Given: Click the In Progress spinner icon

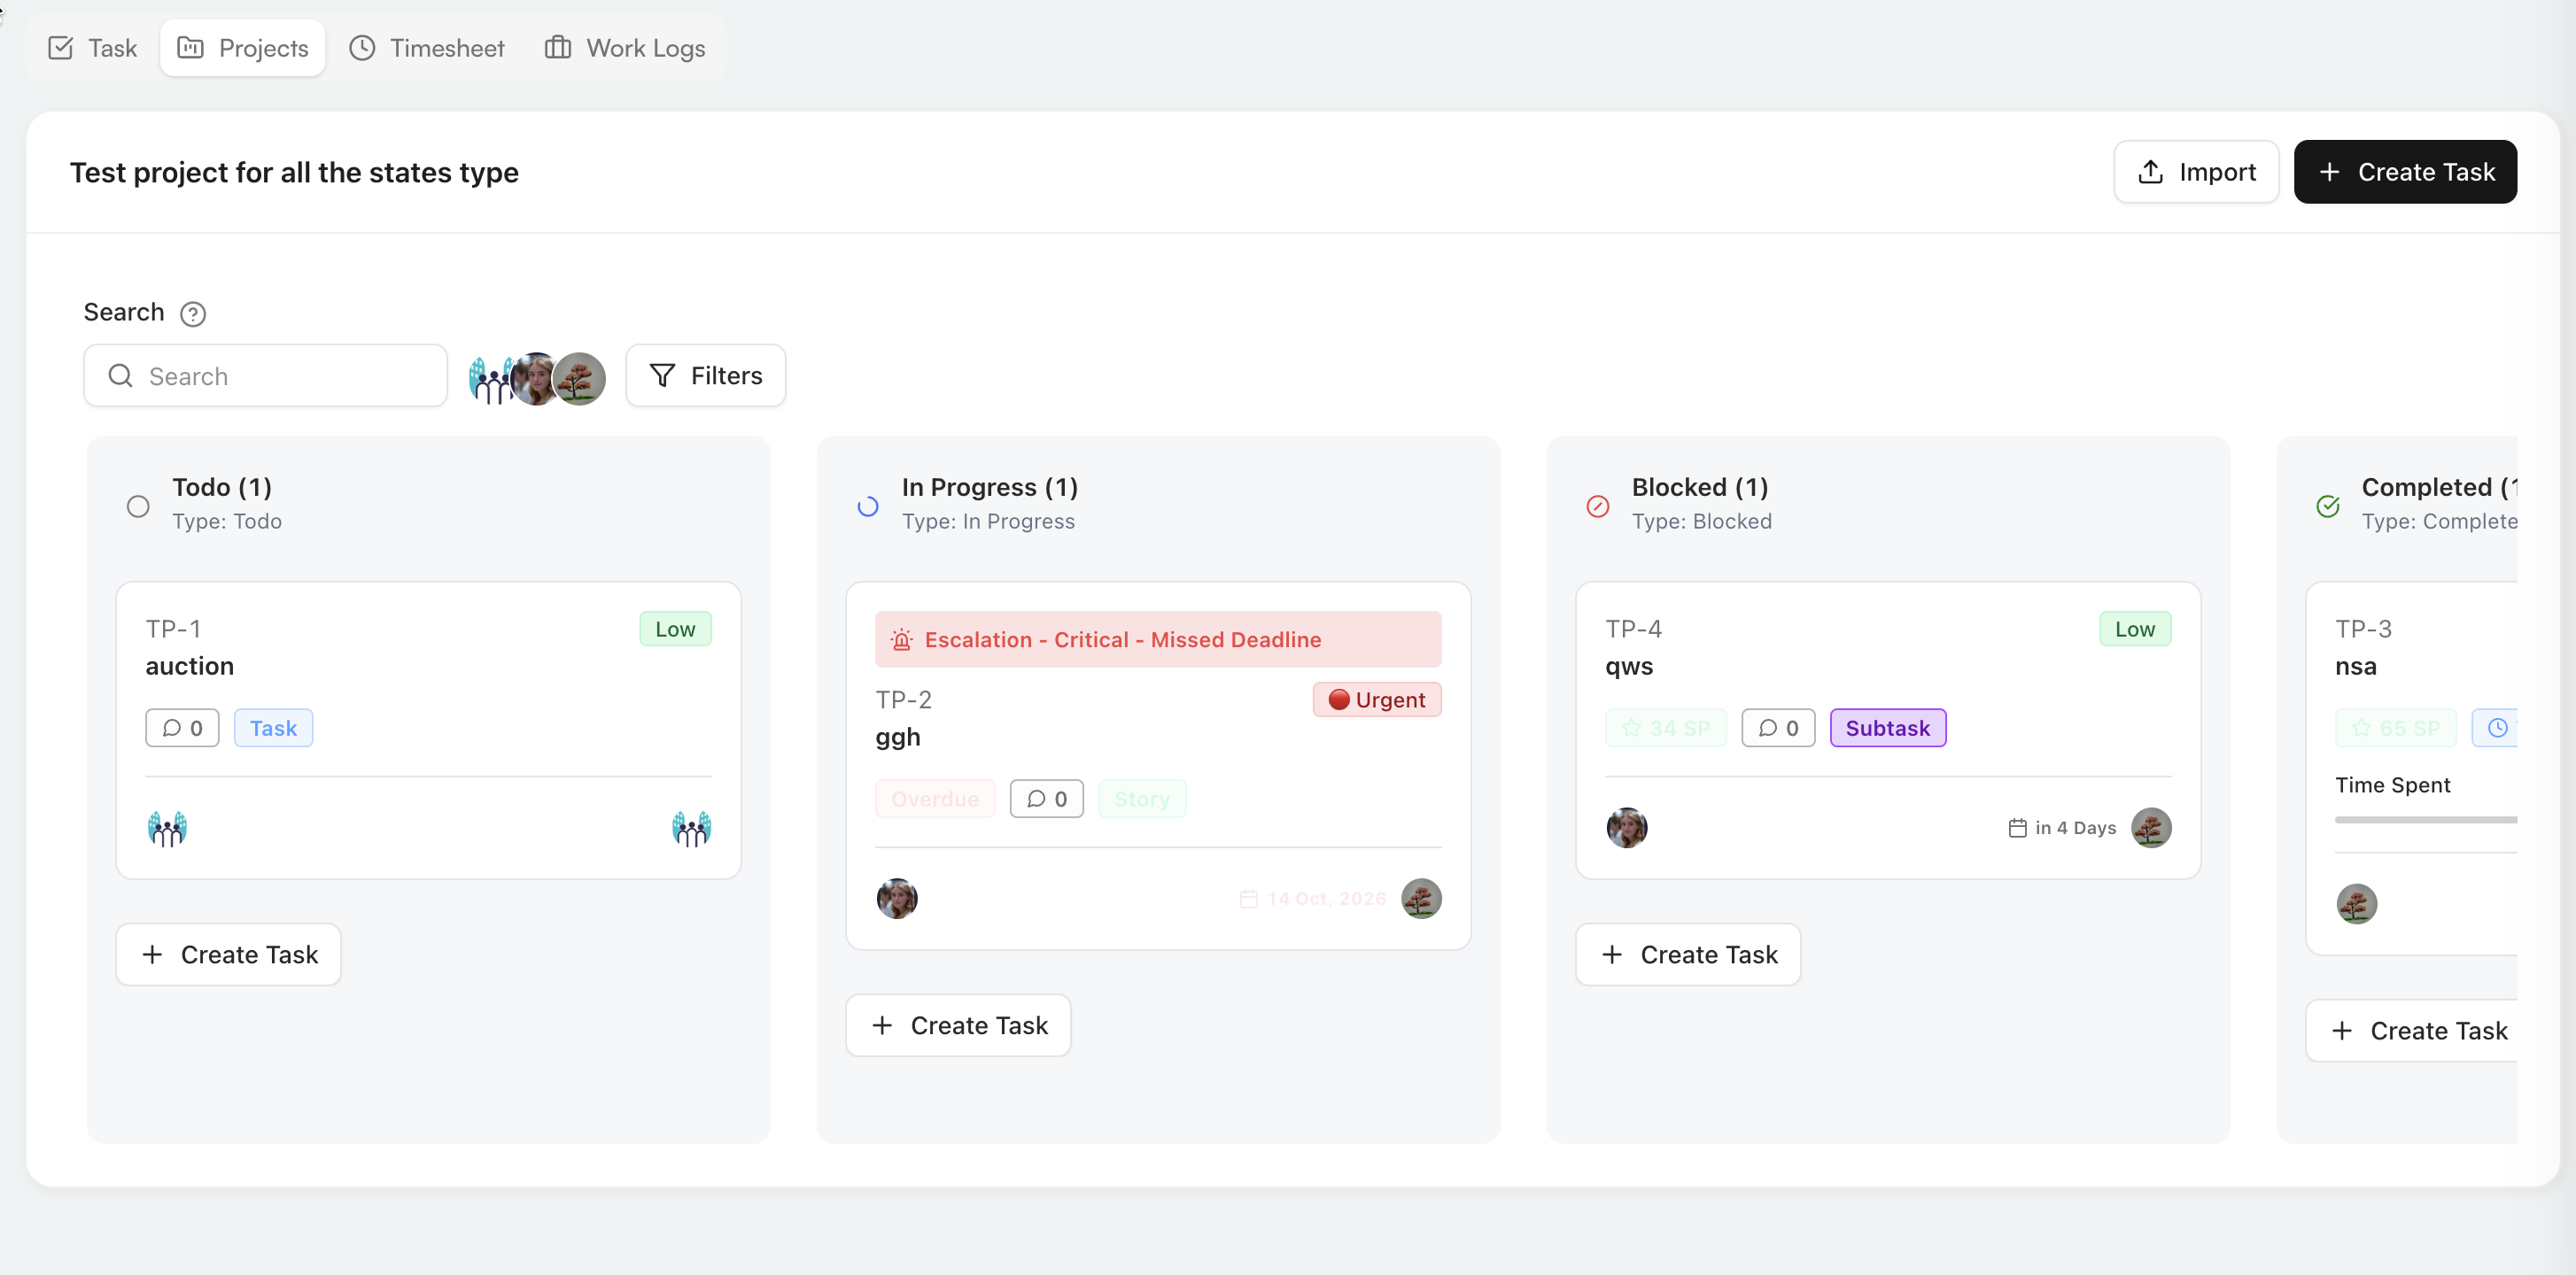Looking at the screenshot, I should point(868,506).
